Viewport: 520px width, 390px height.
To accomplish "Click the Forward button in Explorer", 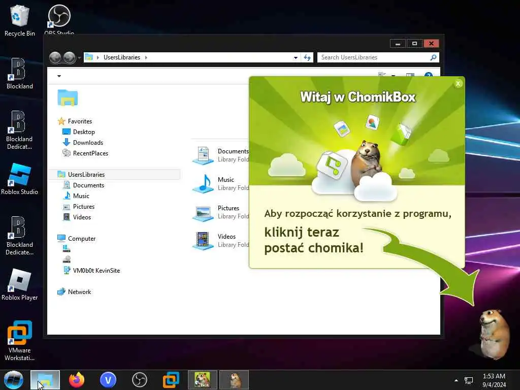I will (69, 58).
